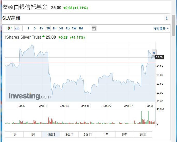Viewport: 177px width, 142px height.
Task: Show the 1年 time range
Action: pyautogui.click(x=106, y=134)
